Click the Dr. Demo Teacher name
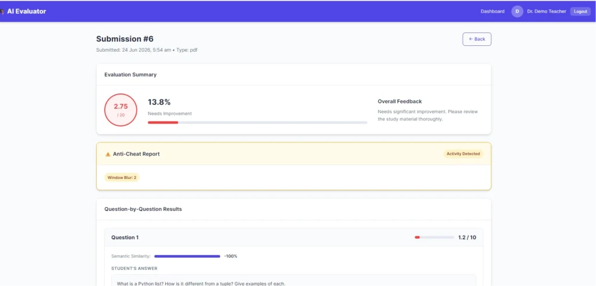The width and height of the screenshot is (596, 286). [546, 12]
